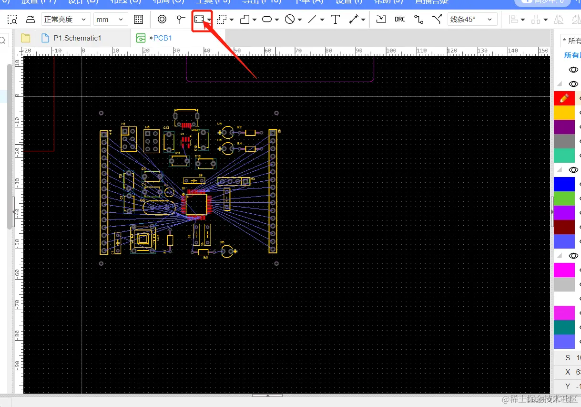Click the arc-shaped icon beside zoom tool

[31, 20]
